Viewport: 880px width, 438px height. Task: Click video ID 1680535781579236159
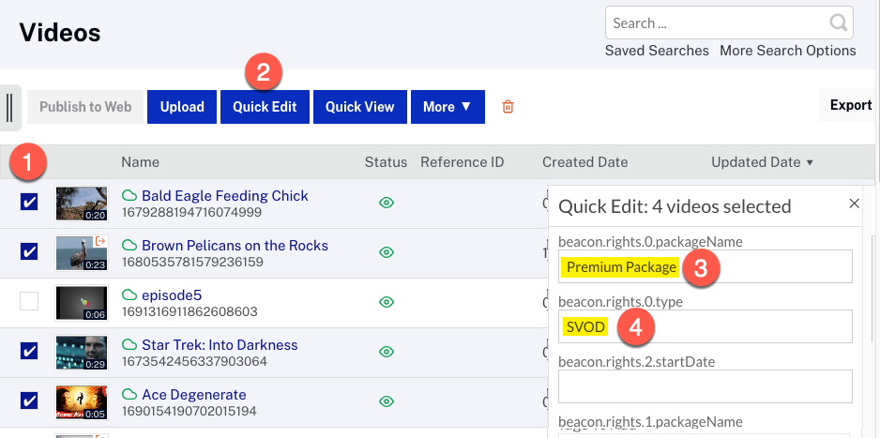[x=192, y=262]
